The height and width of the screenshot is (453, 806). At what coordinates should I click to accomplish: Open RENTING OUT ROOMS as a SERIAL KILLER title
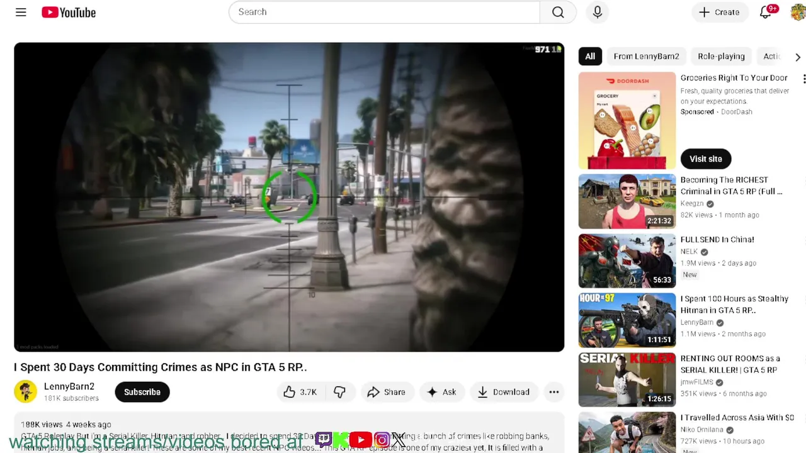[x=730, y=364]
